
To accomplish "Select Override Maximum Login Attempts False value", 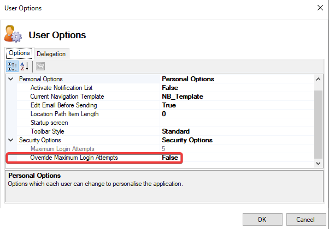I will point(170,158).
